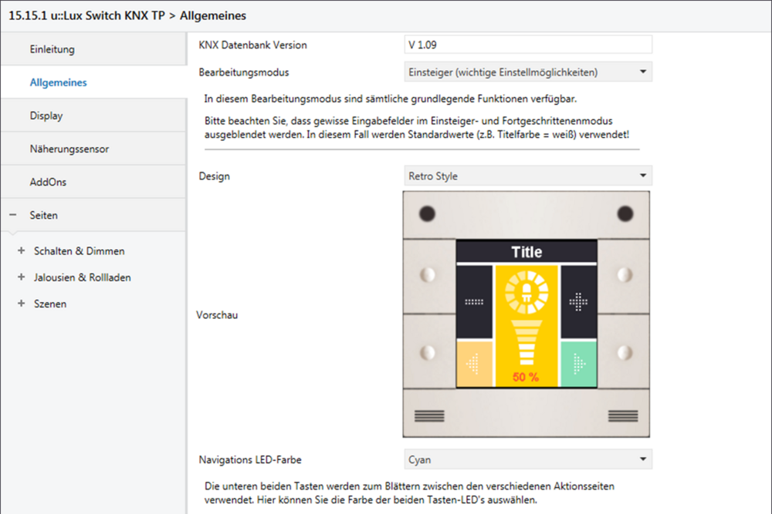Expand the Szenen node
This screenshot has height=514, width=772.
click(21, 304)
